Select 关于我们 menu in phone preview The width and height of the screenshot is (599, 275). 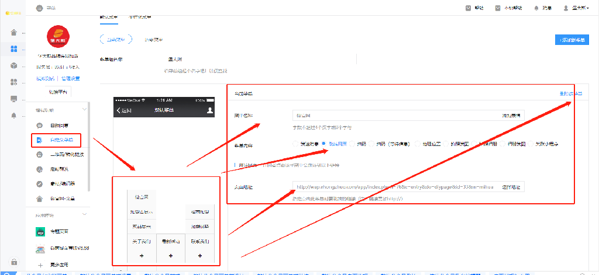click(142, 242)
